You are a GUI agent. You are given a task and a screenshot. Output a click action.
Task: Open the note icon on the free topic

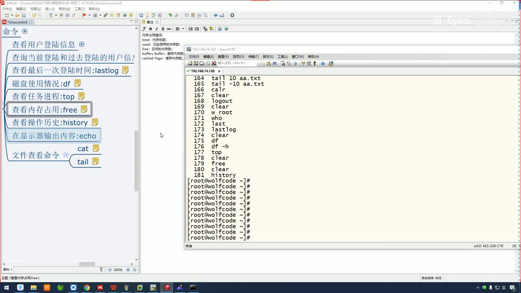tap(84, 109)
